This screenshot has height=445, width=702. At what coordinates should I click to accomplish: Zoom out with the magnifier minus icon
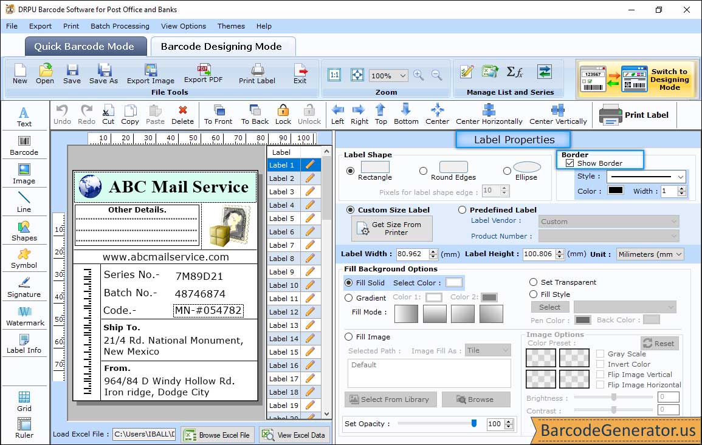(x=436, y=75)
